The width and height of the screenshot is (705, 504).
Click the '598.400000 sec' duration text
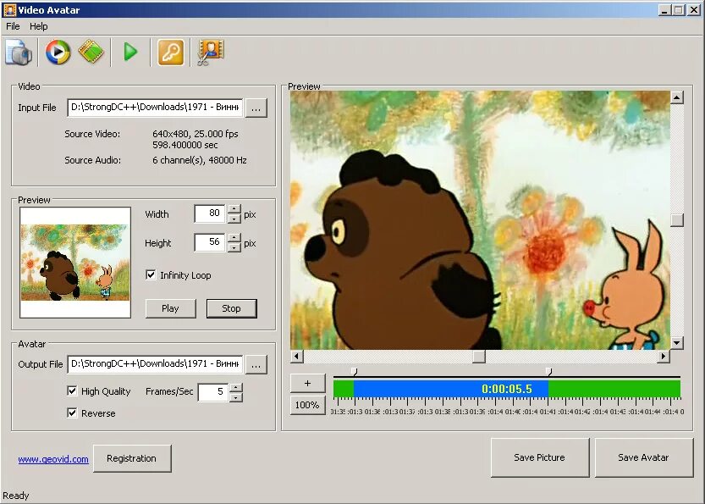(x=185, y=145)
